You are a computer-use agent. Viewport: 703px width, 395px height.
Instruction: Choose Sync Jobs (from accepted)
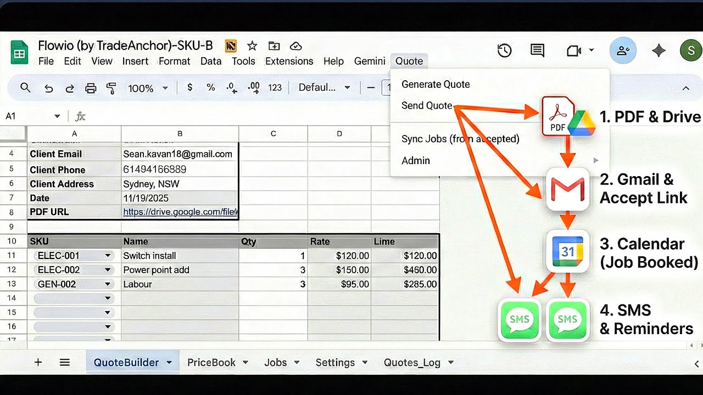460,139
